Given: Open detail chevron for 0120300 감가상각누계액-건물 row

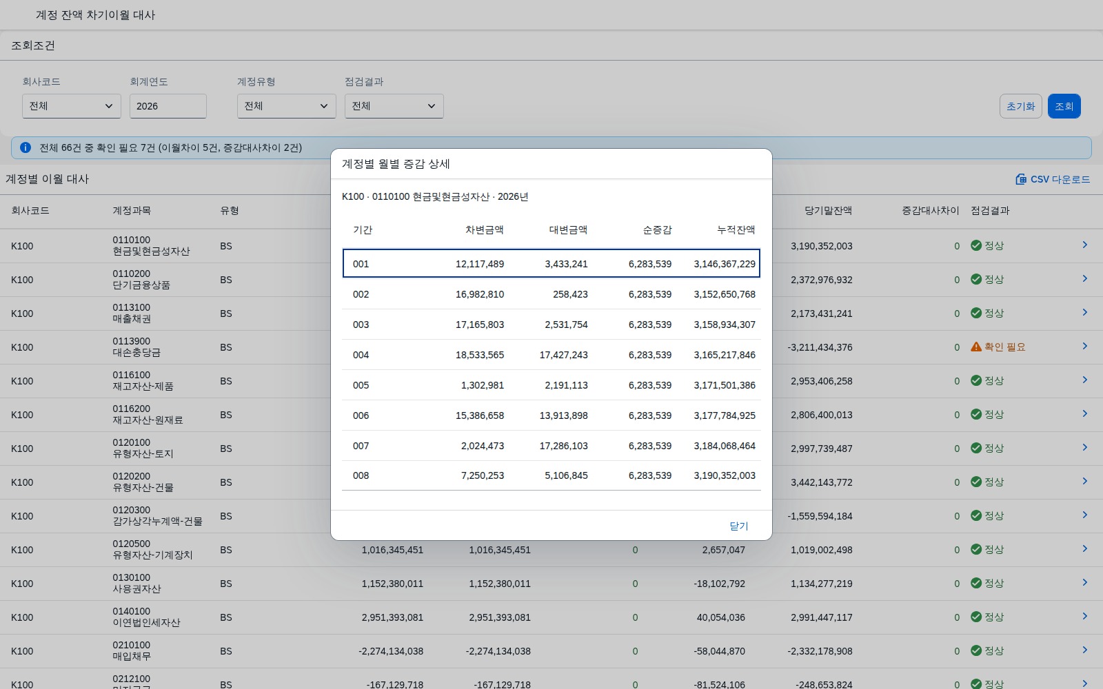Looking at the screenshot, I should (x=1084, y=515).
